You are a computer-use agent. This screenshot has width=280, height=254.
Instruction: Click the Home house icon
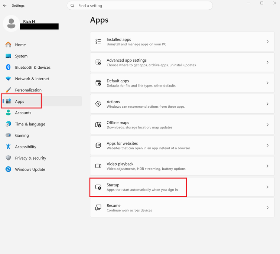pos(8,45)
